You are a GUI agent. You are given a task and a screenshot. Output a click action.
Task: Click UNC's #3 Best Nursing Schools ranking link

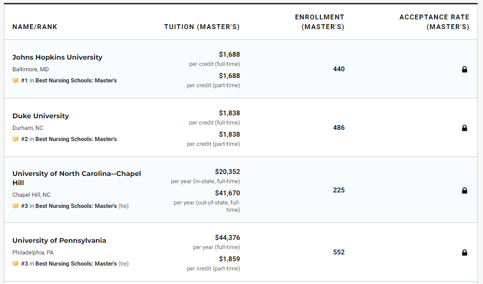(x=76, y=206)
